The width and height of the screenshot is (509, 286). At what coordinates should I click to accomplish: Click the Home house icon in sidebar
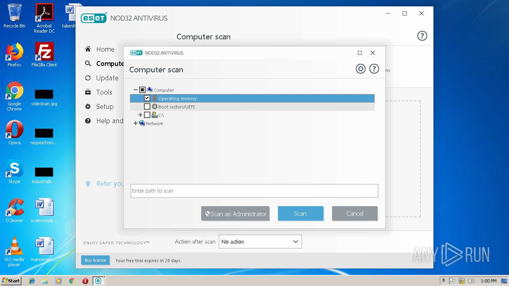click(x=88, y=49)
